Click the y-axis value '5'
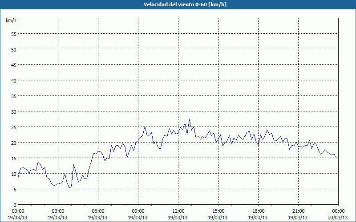This screenshot has width=356, height=222. (15, 190)
